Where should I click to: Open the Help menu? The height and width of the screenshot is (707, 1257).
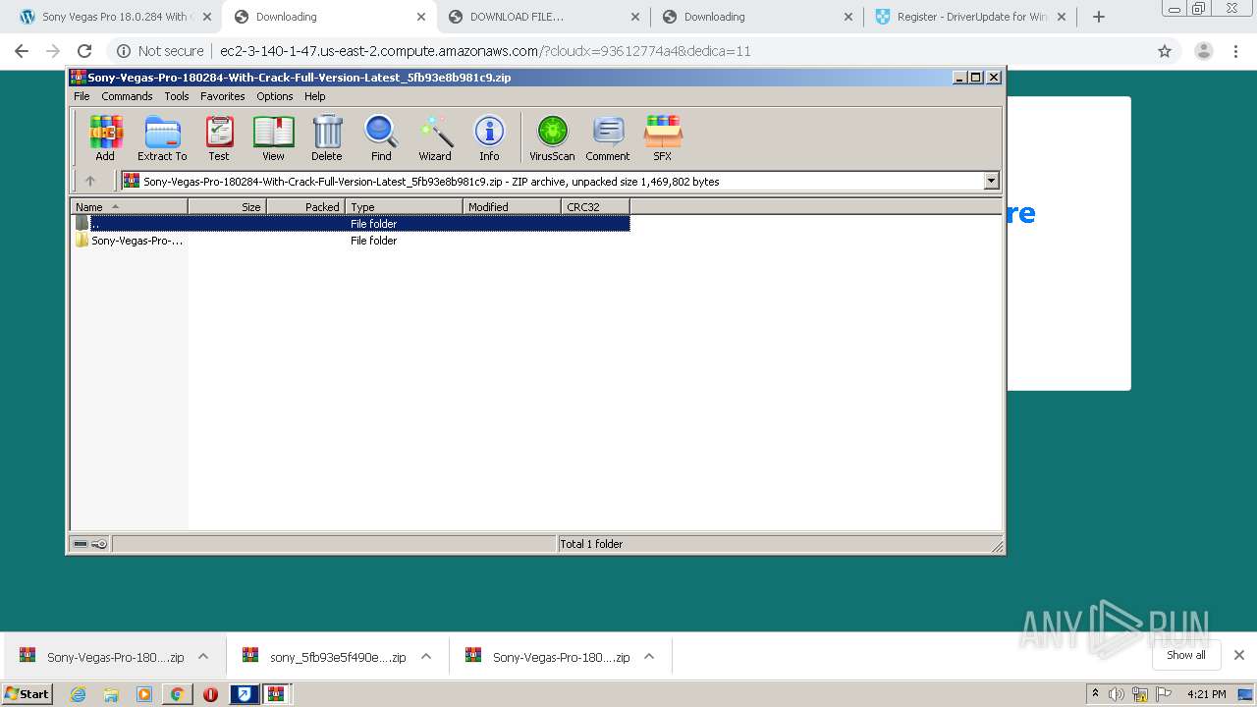click(x=314, y=96)
